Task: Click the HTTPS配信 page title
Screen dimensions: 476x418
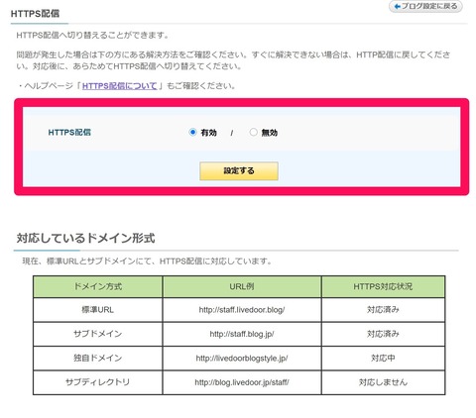Action: (x=35, y=14)
